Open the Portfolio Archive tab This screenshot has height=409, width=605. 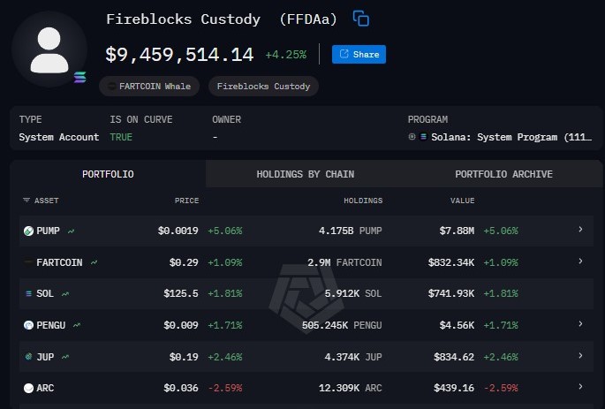(503, 174)
